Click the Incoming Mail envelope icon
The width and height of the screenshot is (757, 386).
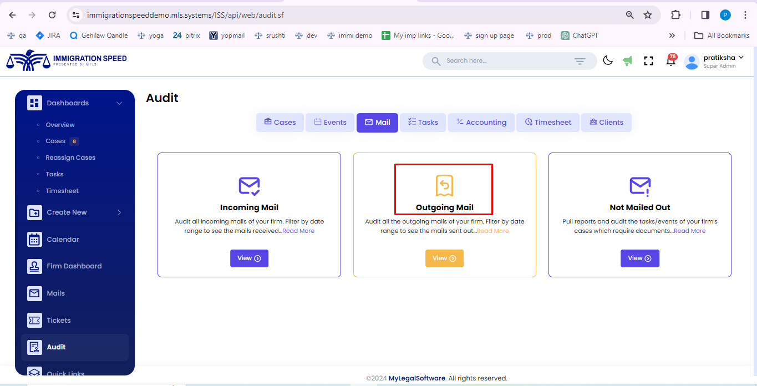tap(249, 186)
